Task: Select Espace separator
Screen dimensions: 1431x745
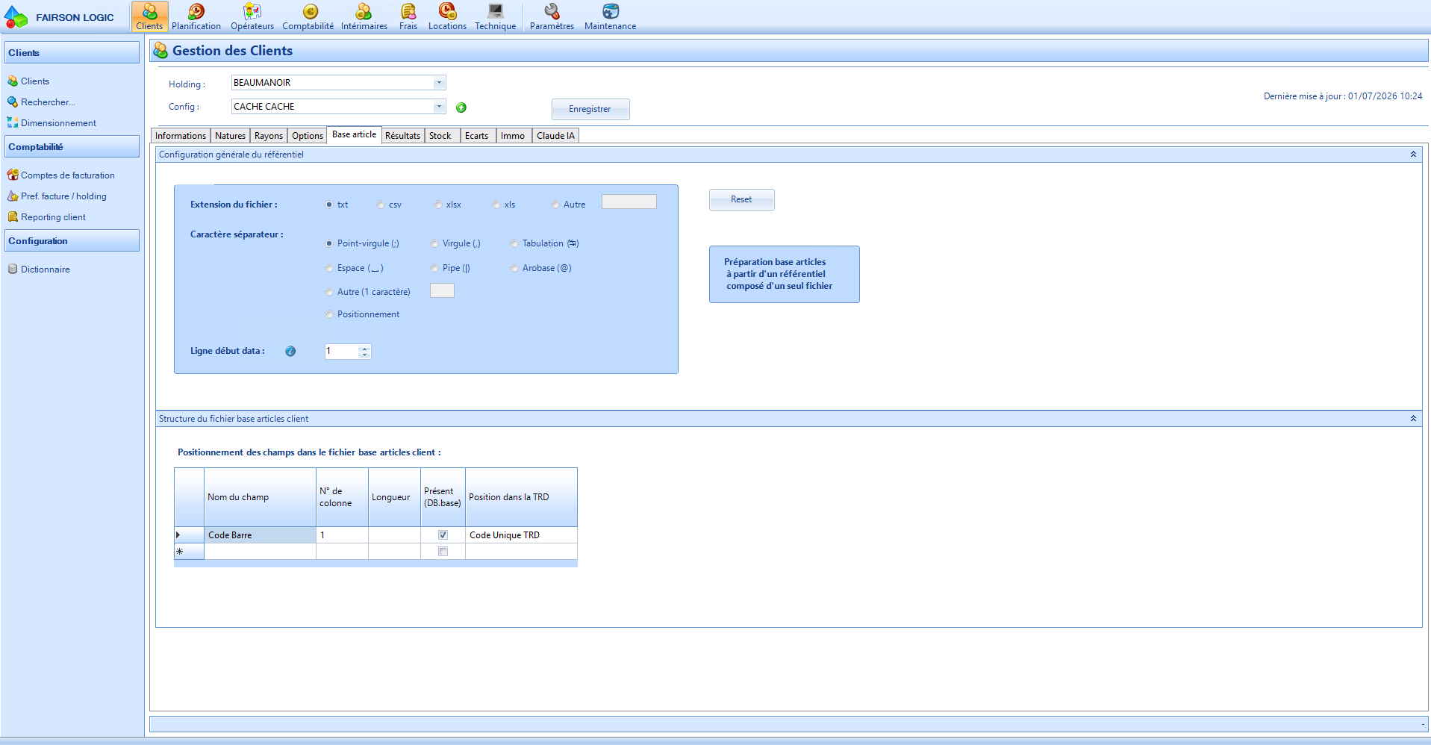Action: pyautogui.click(x=329, y=268)
